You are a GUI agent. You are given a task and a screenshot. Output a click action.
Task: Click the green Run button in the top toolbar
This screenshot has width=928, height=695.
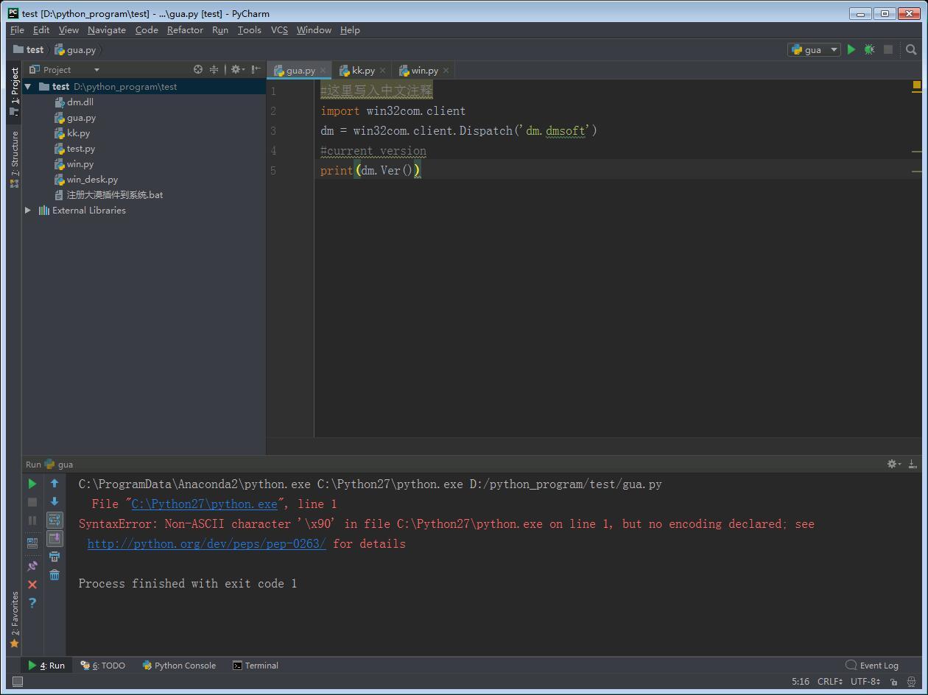851,49
